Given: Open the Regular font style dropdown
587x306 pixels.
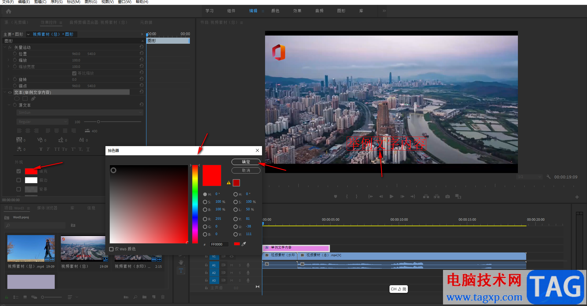Looking at the screenshot, I should pyautogui.click(x=42, y=122).
